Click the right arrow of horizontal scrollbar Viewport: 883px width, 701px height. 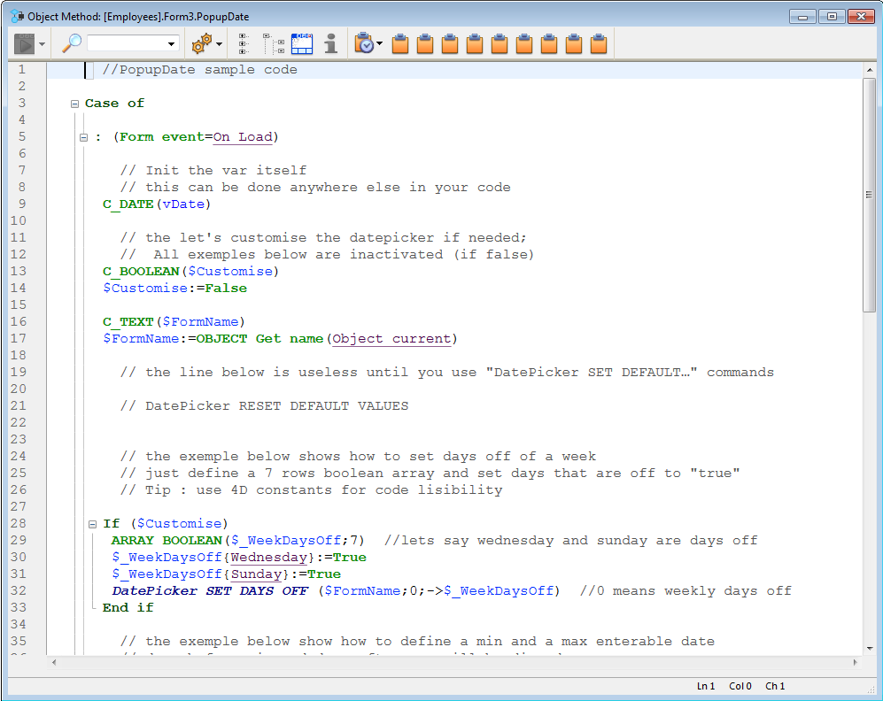855,662
